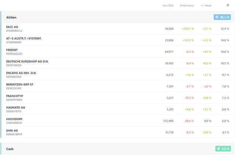The width and height of the screenshot is (235, 155).
Task: Open ENCAVIS AG INH. O.N. entry
Action: [x=118, y=75]
